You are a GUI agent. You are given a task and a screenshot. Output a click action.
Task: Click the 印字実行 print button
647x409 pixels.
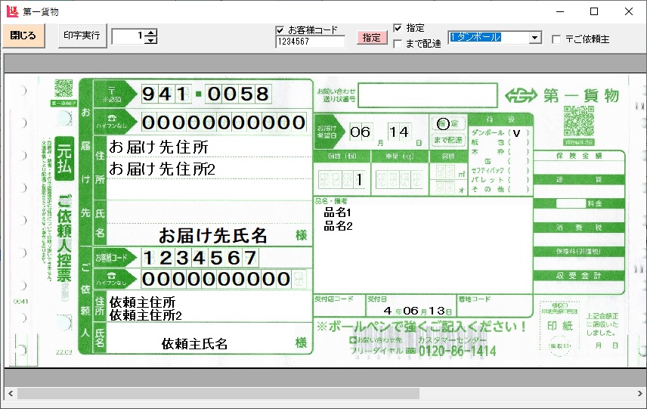coord(82,36)
